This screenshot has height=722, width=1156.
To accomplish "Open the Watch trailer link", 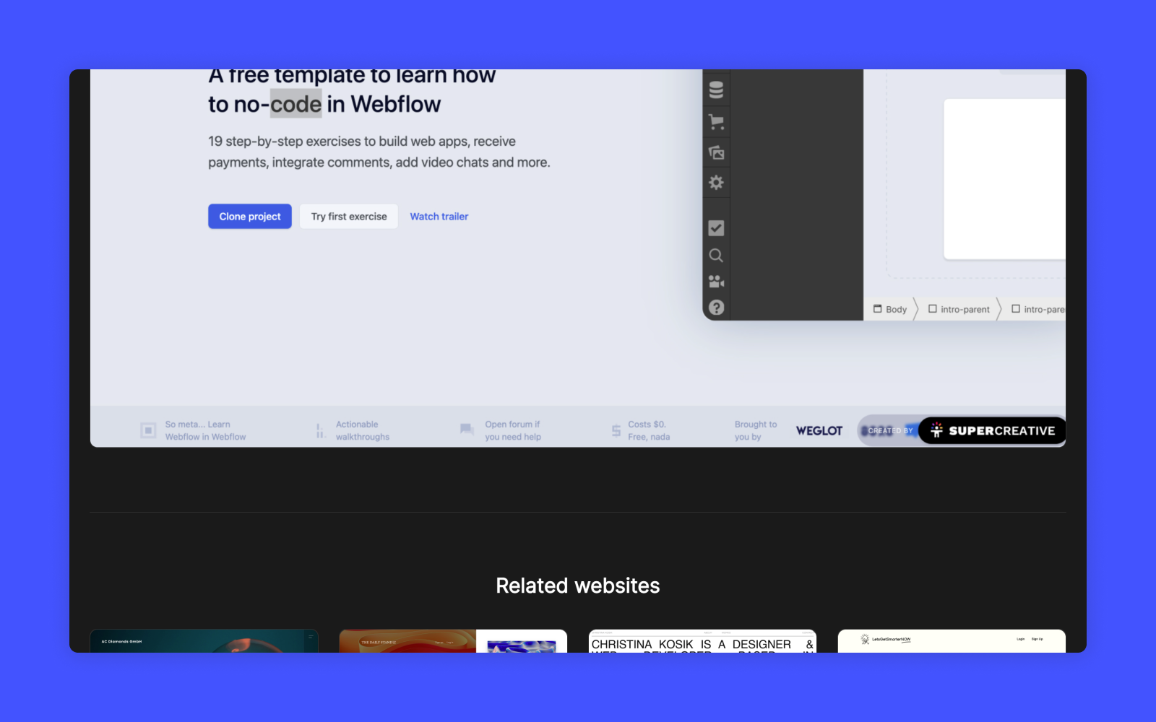I will point(439,216).
